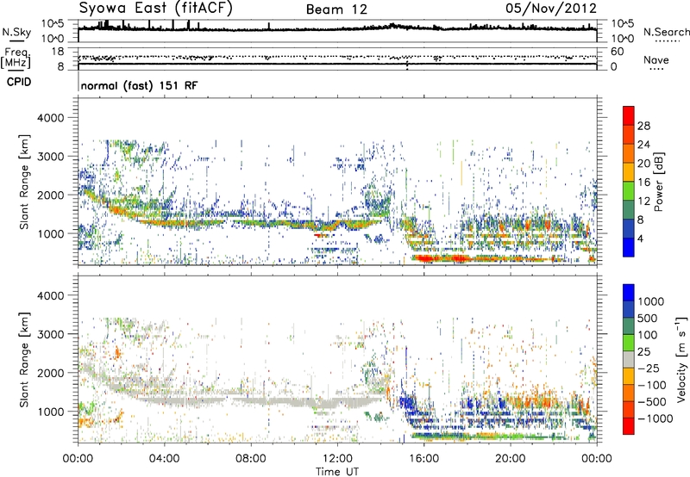
Task: Click '3000' on the velocity panel's range axis
Action: 50,334
